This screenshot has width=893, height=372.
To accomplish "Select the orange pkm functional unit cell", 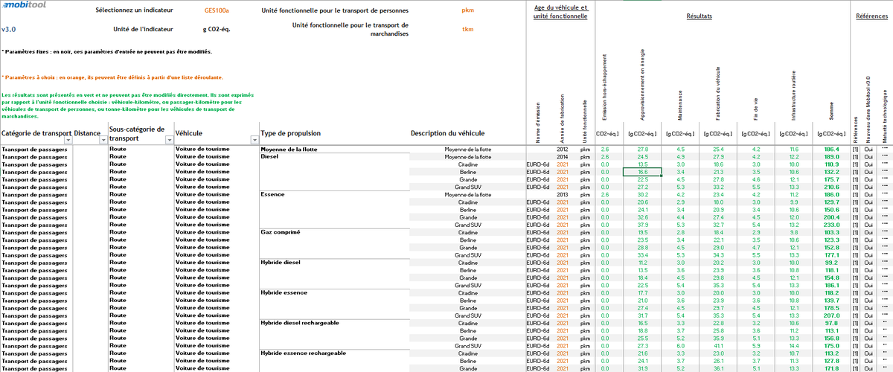I will pyautogui.click(x=467, y=12).
